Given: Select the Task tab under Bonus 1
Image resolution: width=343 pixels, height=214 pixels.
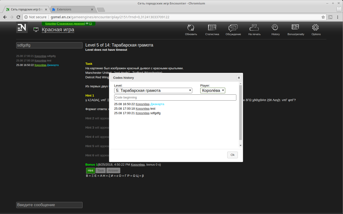Looking at the screenshot, I should (101, 170).
